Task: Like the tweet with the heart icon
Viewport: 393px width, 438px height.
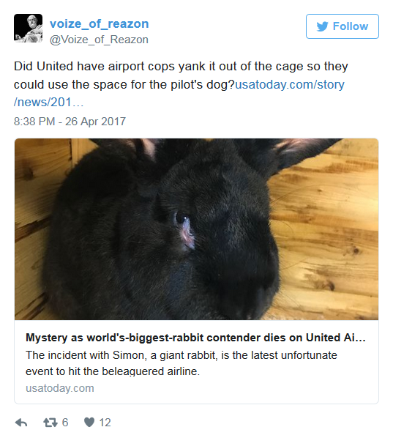Action: tap(89, 422)
